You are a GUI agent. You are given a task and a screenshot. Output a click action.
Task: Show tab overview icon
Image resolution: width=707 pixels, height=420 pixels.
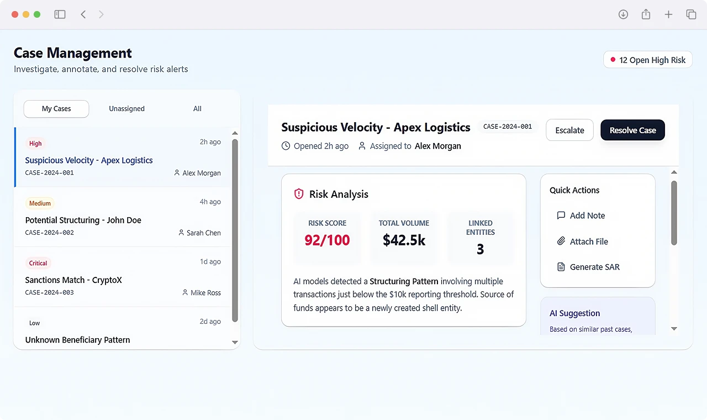click(x=691, y=14)
